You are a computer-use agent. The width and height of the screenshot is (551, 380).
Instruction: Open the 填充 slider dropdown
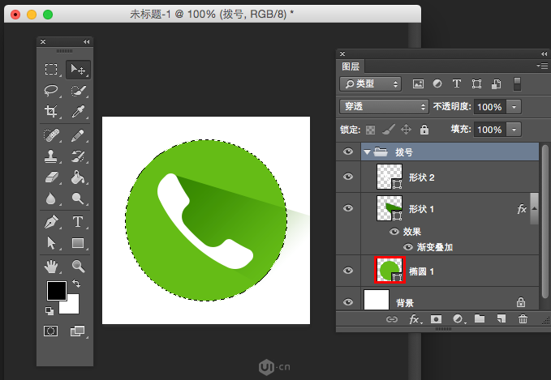coord(514,130)
